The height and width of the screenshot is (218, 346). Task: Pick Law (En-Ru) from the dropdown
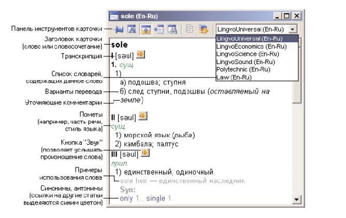(234, 77)
